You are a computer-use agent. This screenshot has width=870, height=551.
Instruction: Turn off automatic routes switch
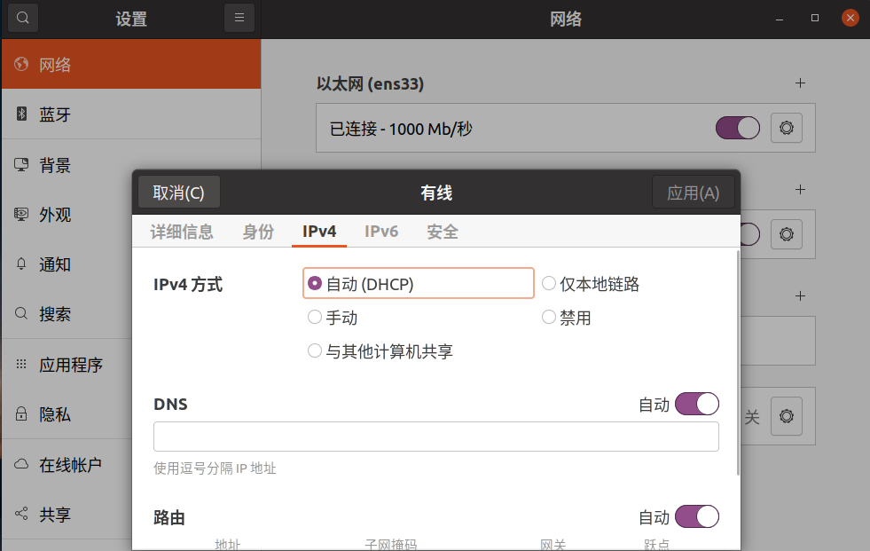tap(696, 516)
